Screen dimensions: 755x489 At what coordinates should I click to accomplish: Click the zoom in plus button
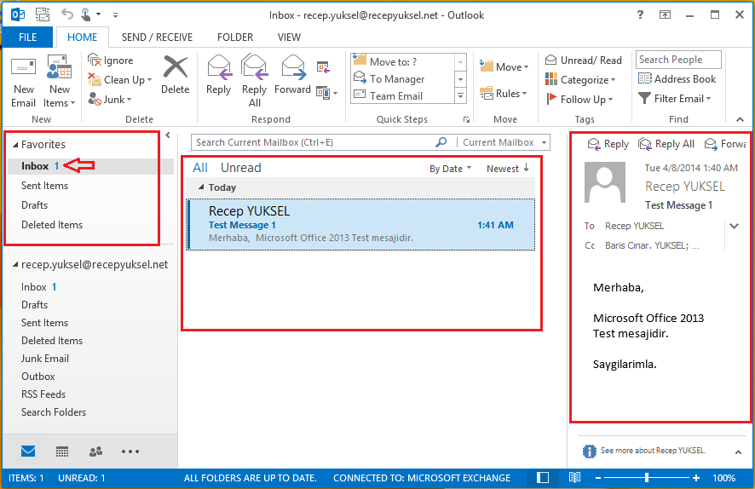[695, 477]
